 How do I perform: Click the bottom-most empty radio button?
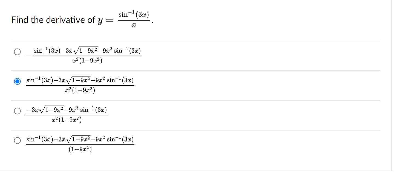click(x=17, y=141)
